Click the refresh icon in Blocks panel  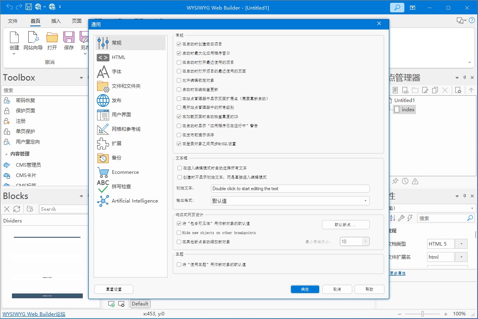pos(17,209)
